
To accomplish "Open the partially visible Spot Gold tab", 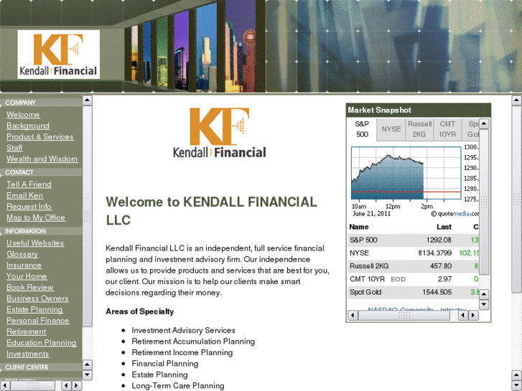I will pyautogui.click(x=471, y=129).
